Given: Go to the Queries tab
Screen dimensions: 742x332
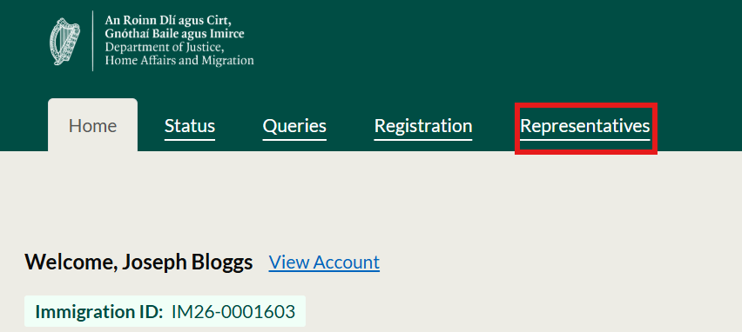Looking at the screenshot, I should pos(294,126).
